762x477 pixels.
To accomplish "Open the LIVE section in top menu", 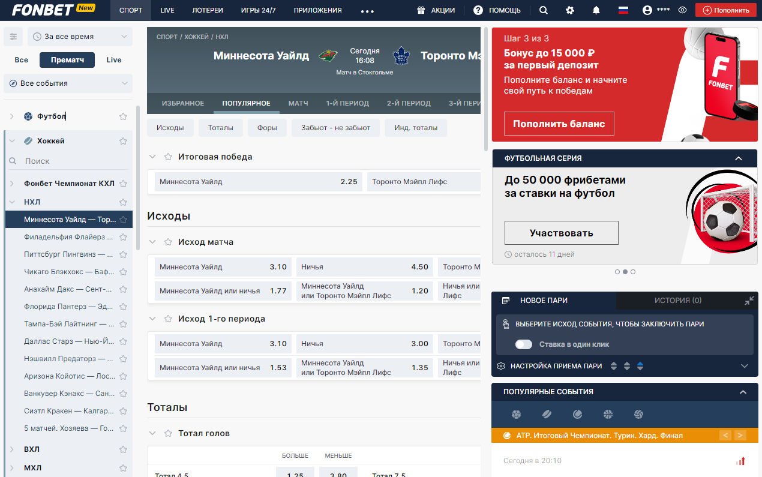I will (167, 10).
